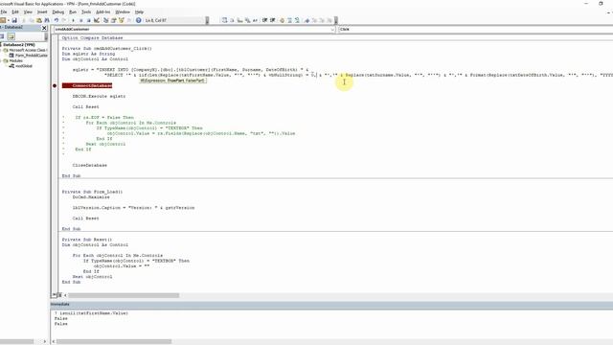The width and height of the screenshot is (613, 345).
Task: Click the blue Help question mark icon
Action: pyautogui.click(x=138, y=20)
